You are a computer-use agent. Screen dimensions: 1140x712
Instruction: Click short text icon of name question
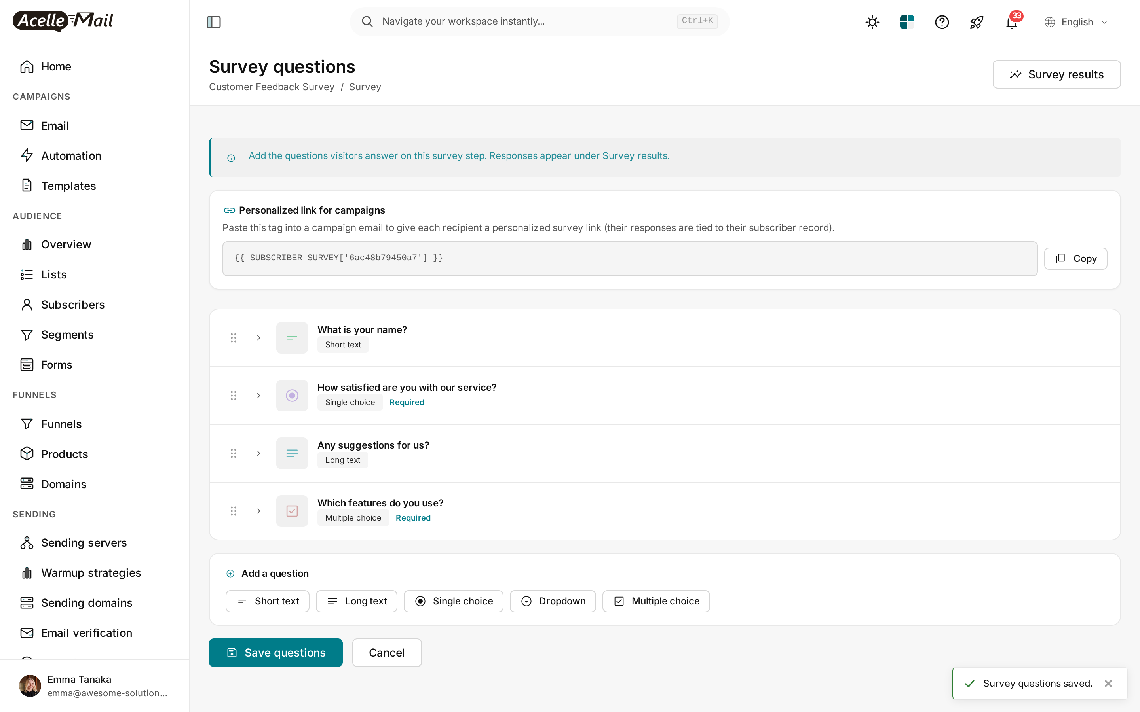[x=292, y=338]
